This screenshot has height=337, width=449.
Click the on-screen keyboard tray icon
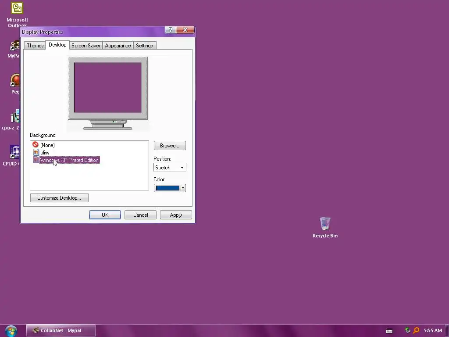(x=389, y=331)
